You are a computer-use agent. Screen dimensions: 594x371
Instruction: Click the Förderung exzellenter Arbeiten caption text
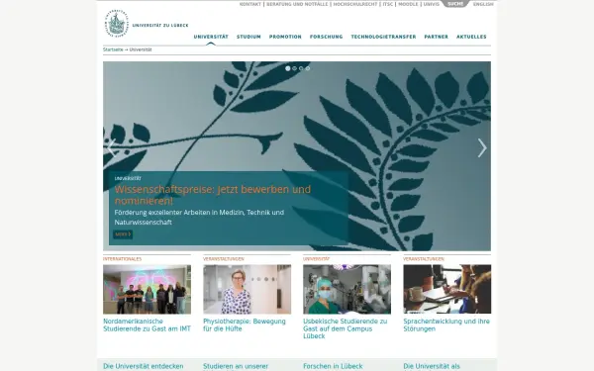199,218
